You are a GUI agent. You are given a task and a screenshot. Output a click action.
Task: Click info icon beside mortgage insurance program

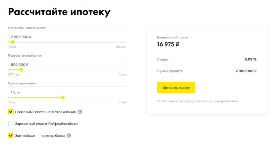click(80, 112)
